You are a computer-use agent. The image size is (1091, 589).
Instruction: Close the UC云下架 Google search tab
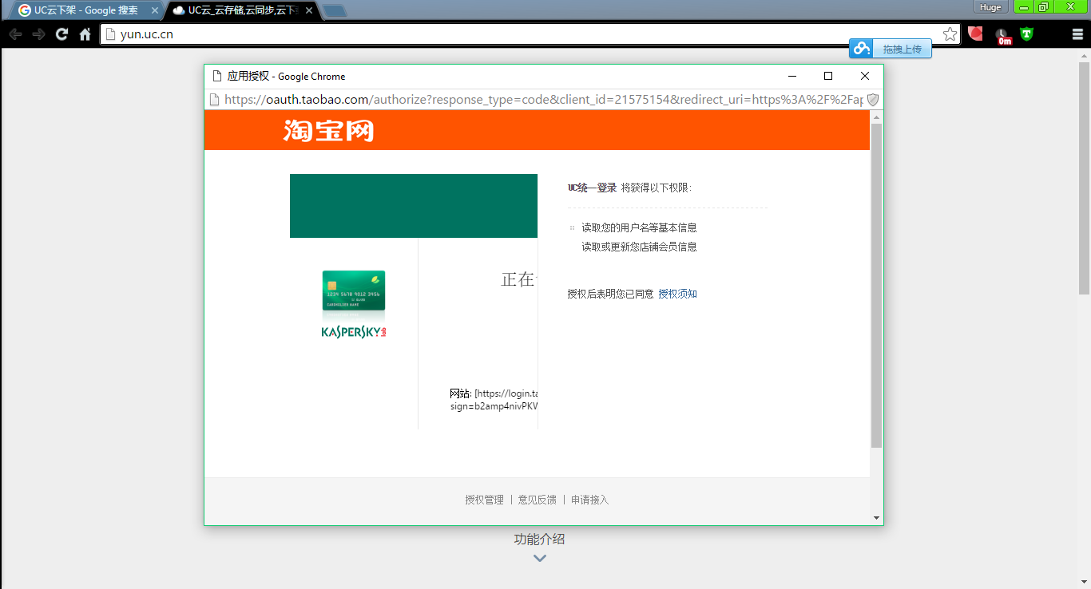click(155, 10)
